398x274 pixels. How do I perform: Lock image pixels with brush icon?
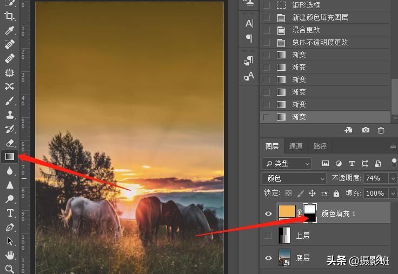coord(300,193)
